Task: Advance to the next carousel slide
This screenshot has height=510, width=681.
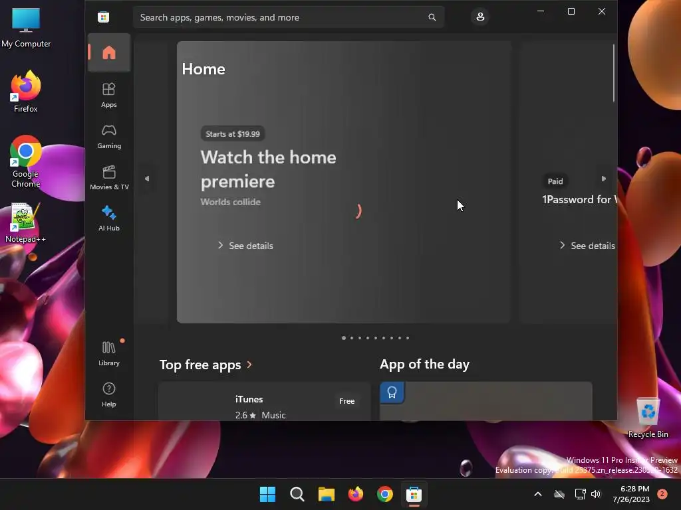Action: (603, 179)
